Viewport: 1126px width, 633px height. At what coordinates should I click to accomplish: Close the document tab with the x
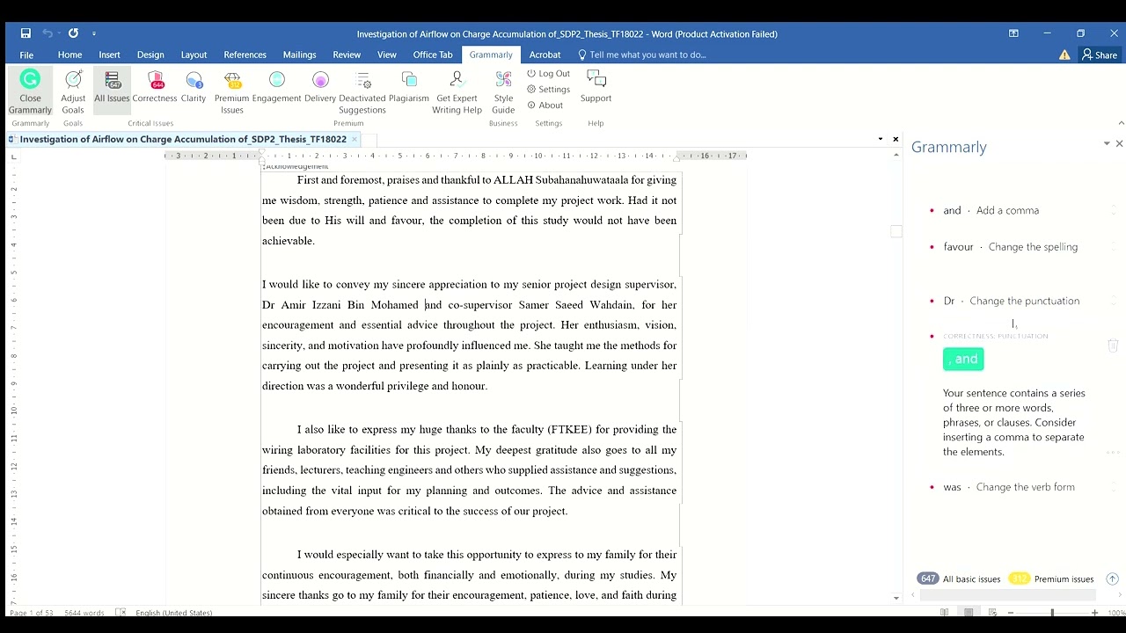tap(355, 139)
